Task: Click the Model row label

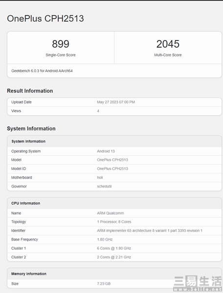Action: pyautogui.click(x=16, y=160)
